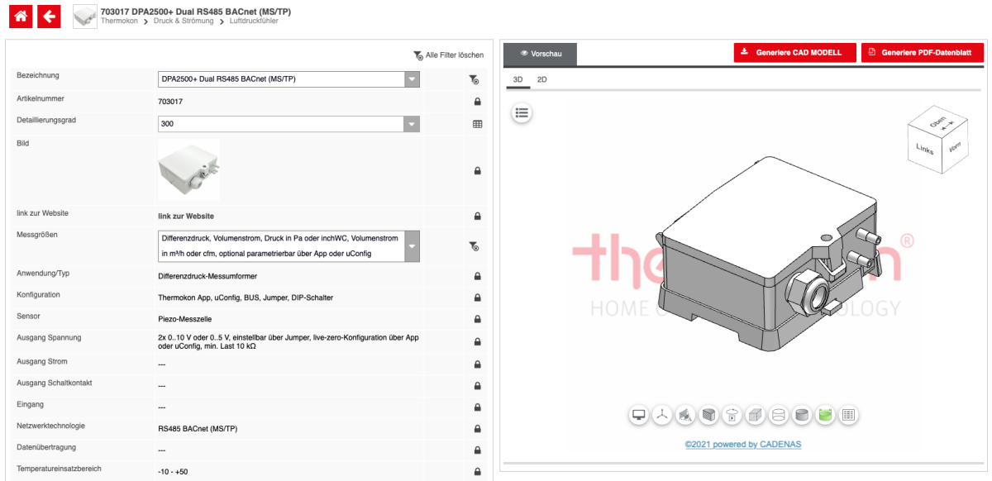Open the Bezeichnung dropdown

(289, 79)
